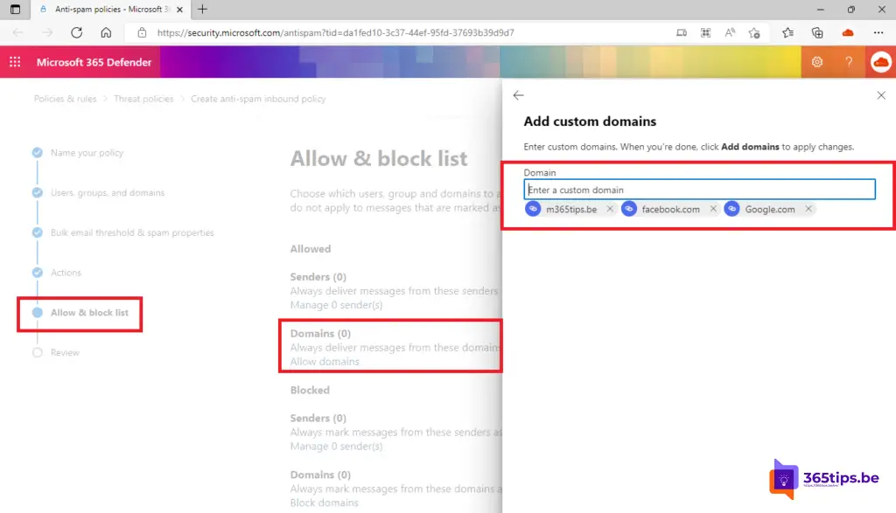This screenshot has height=513, width=896.
Task: Open the Microsoft 365 app launcher waffle
Action: click(x=15, y=62)
